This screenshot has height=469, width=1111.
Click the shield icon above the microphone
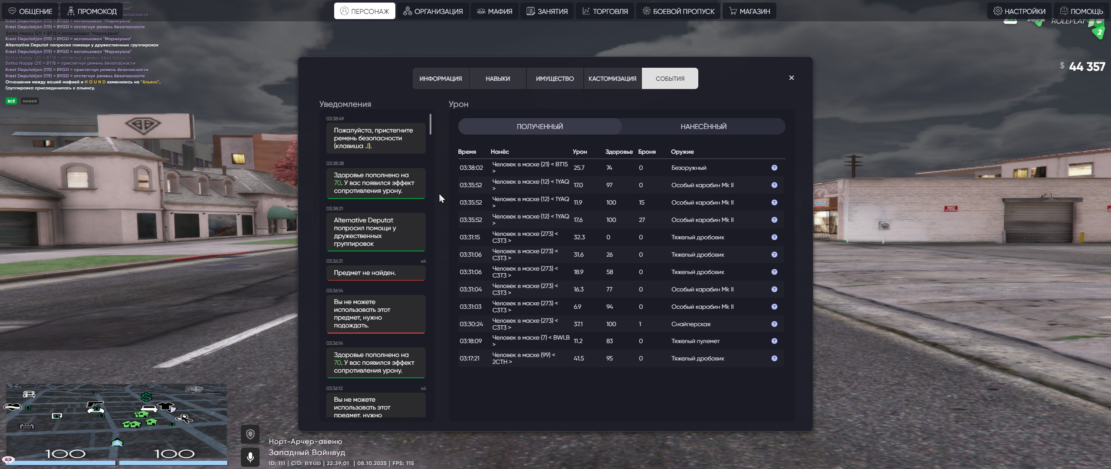point(250,434)
